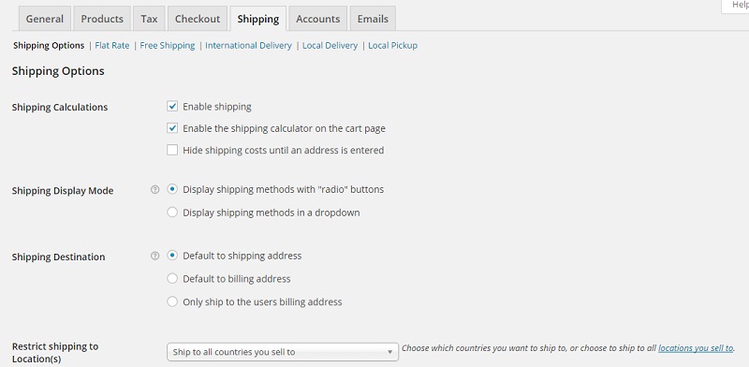Open help tip for Shipping Display Mode
This screenshot has height=367, width=749.
(154, 190)
